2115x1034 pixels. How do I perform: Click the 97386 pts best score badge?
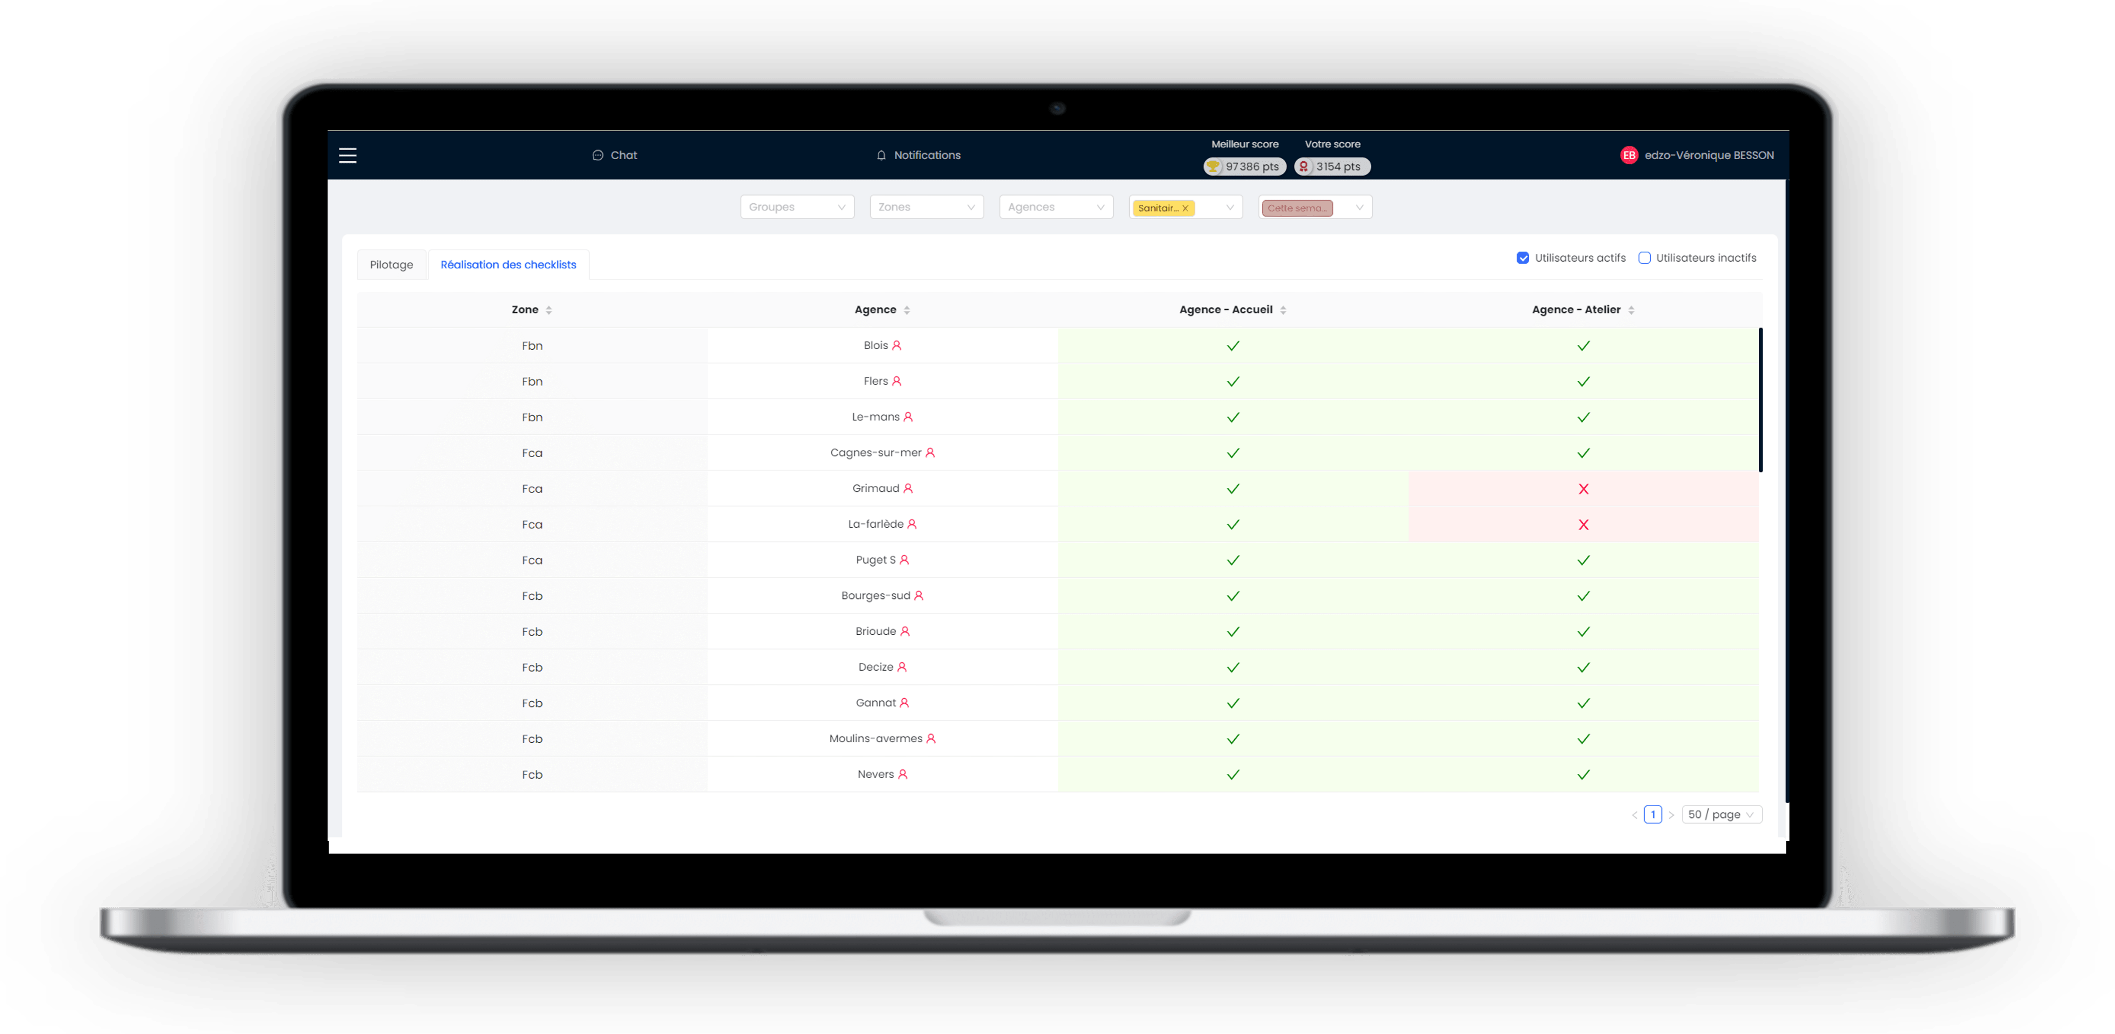(x=1244, y=167)
